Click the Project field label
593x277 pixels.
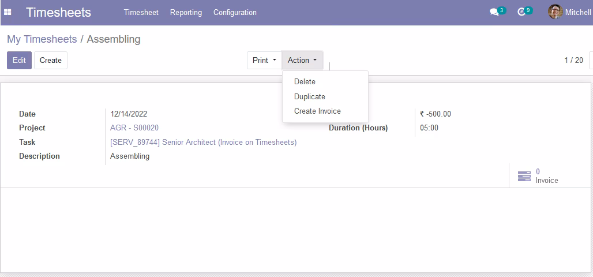pos(32,128)
